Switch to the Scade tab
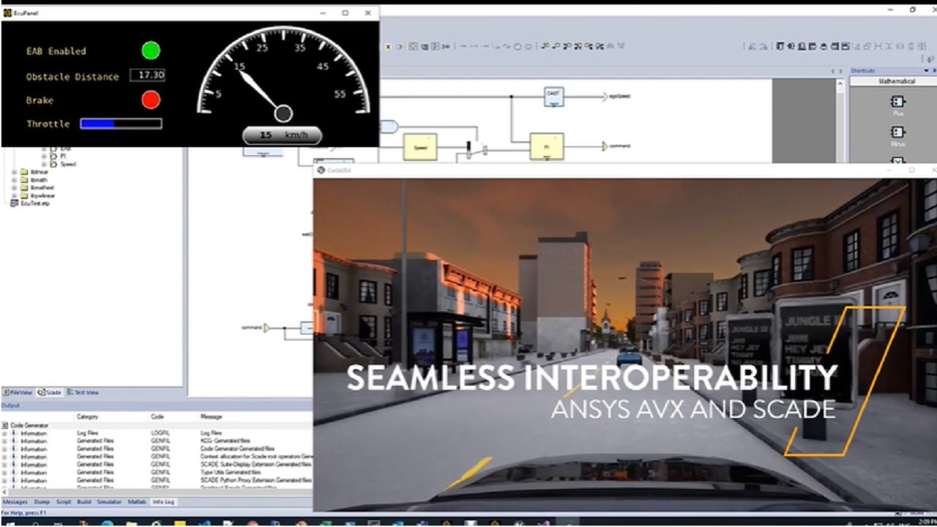This screenshot has height=527, width=937. click(50, 393)
